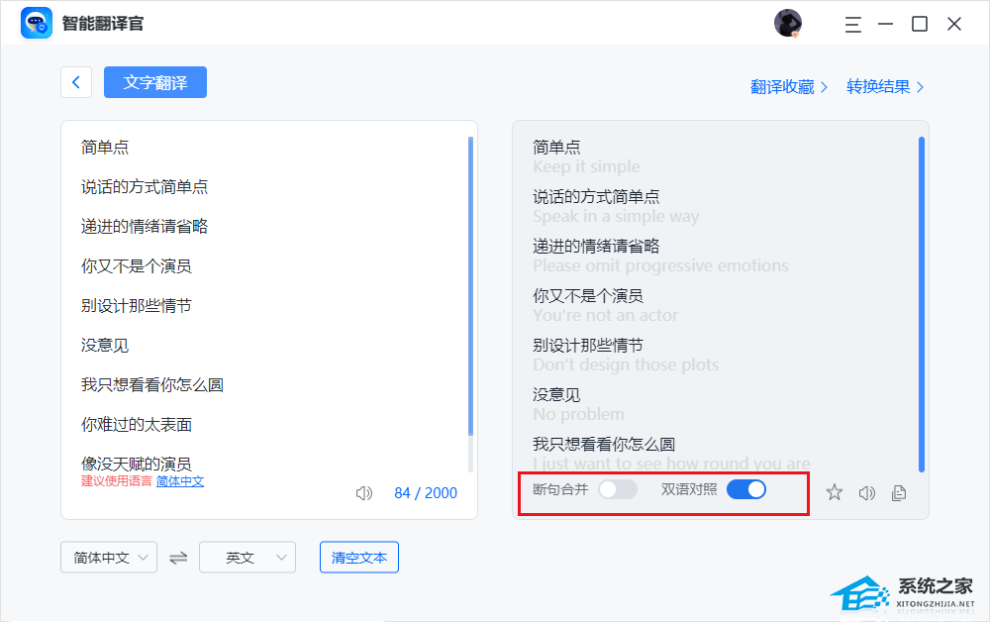Click the 84 / 2000 character counter
990x622 pixels.
(426, 493)
